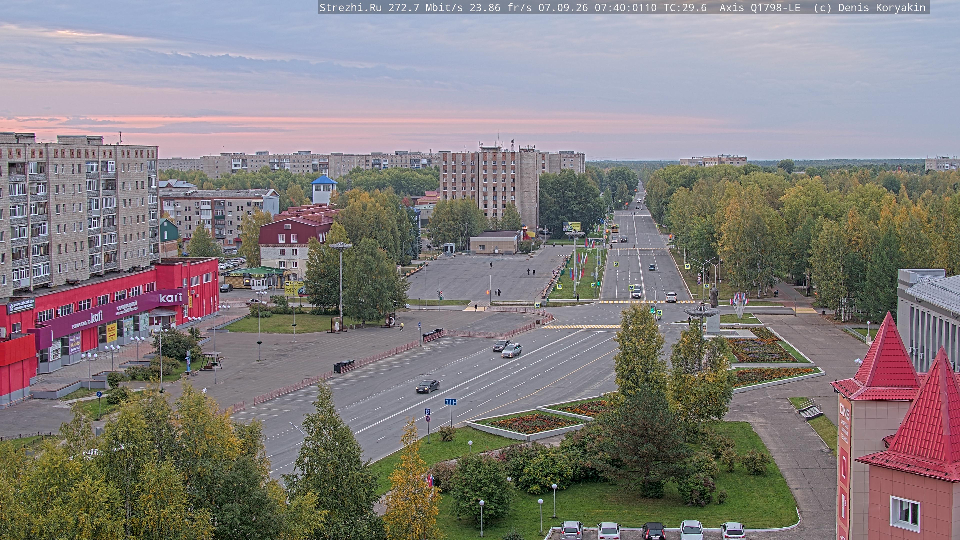
Task: Select the silver car beside the dark car
Action: point(511,350)
